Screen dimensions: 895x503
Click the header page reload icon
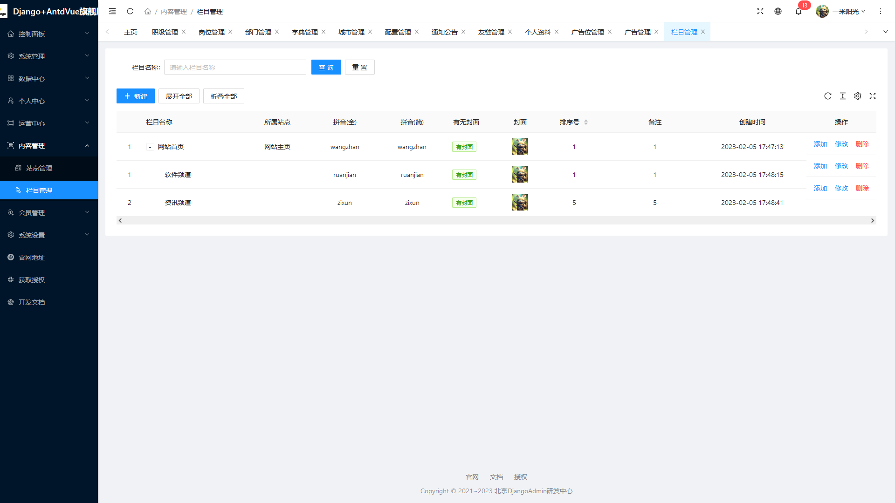(130, 12)
